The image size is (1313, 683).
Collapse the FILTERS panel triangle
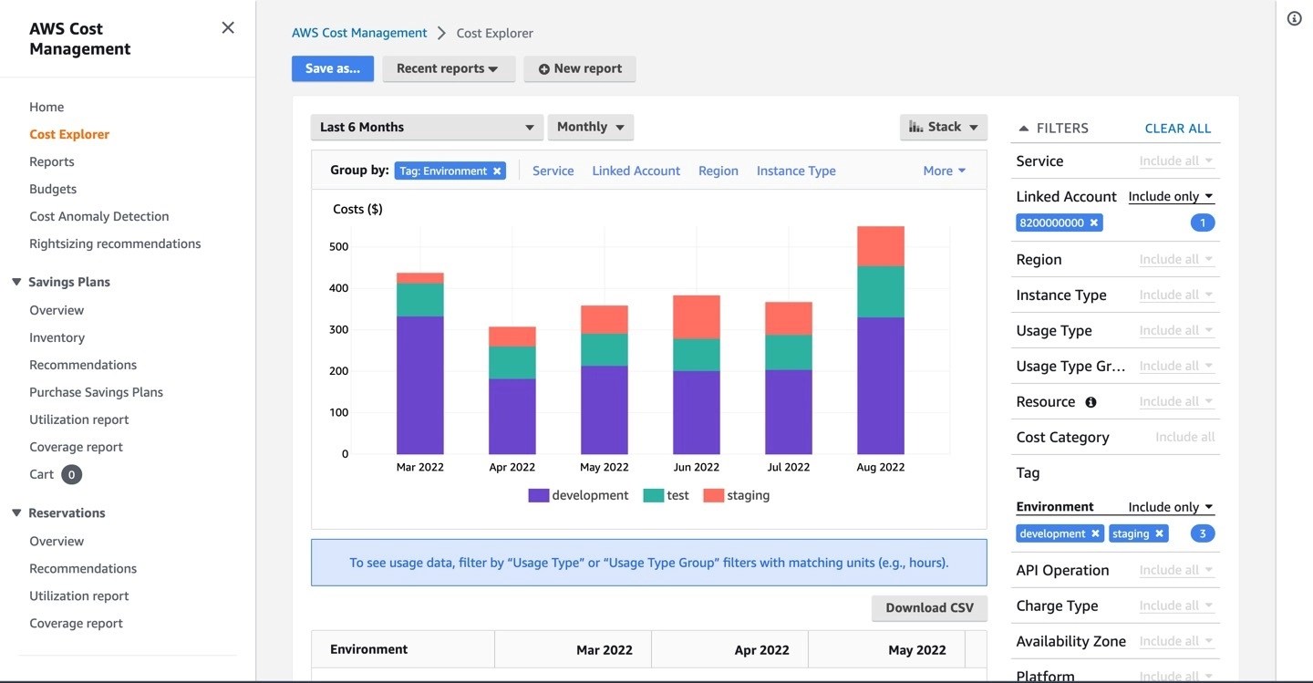coord(1022,128)
